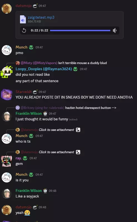Jump to Misty's replied message about terrible mouse
The width and height of the screenshot is (137, 222).
(83, 63)
